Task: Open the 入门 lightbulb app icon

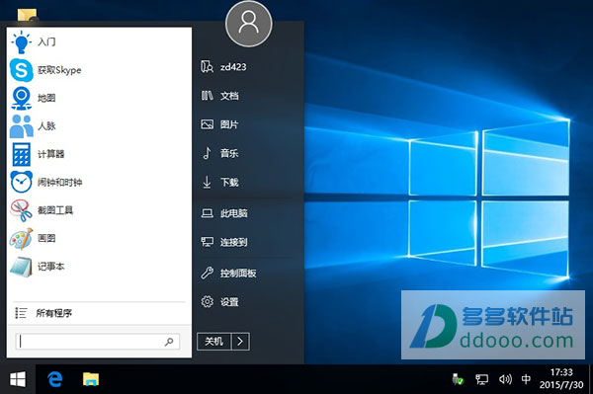Action: (22, 41)
